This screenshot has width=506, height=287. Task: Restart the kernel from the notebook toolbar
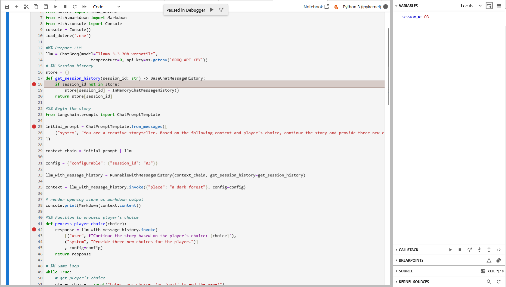pos(75,7)
